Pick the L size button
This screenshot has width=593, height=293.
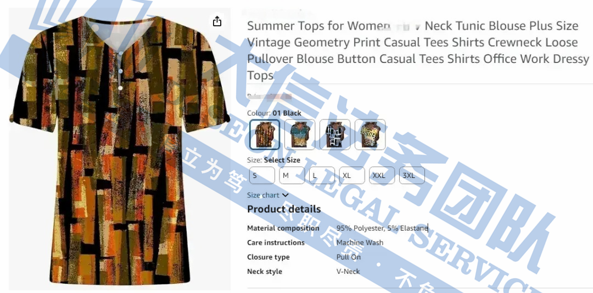click(x=322, y=175)
